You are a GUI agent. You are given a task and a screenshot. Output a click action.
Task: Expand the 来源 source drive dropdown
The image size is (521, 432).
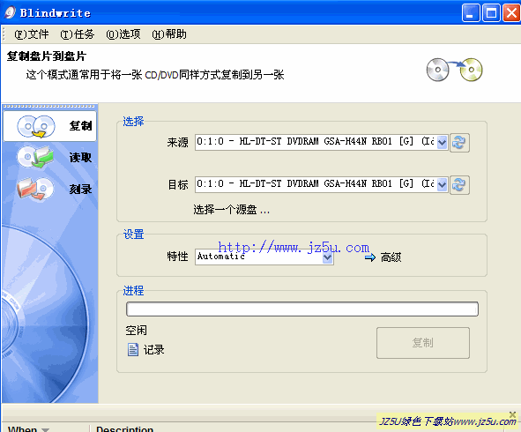(x=442, y=143)
